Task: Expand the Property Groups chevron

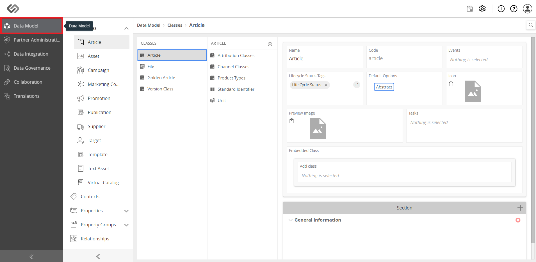Action: pos(126,225)
